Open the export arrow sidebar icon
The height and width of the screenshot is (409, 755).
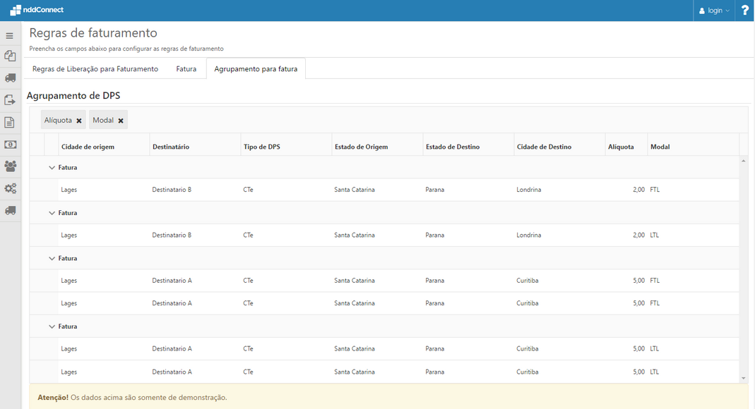(10, 100)
